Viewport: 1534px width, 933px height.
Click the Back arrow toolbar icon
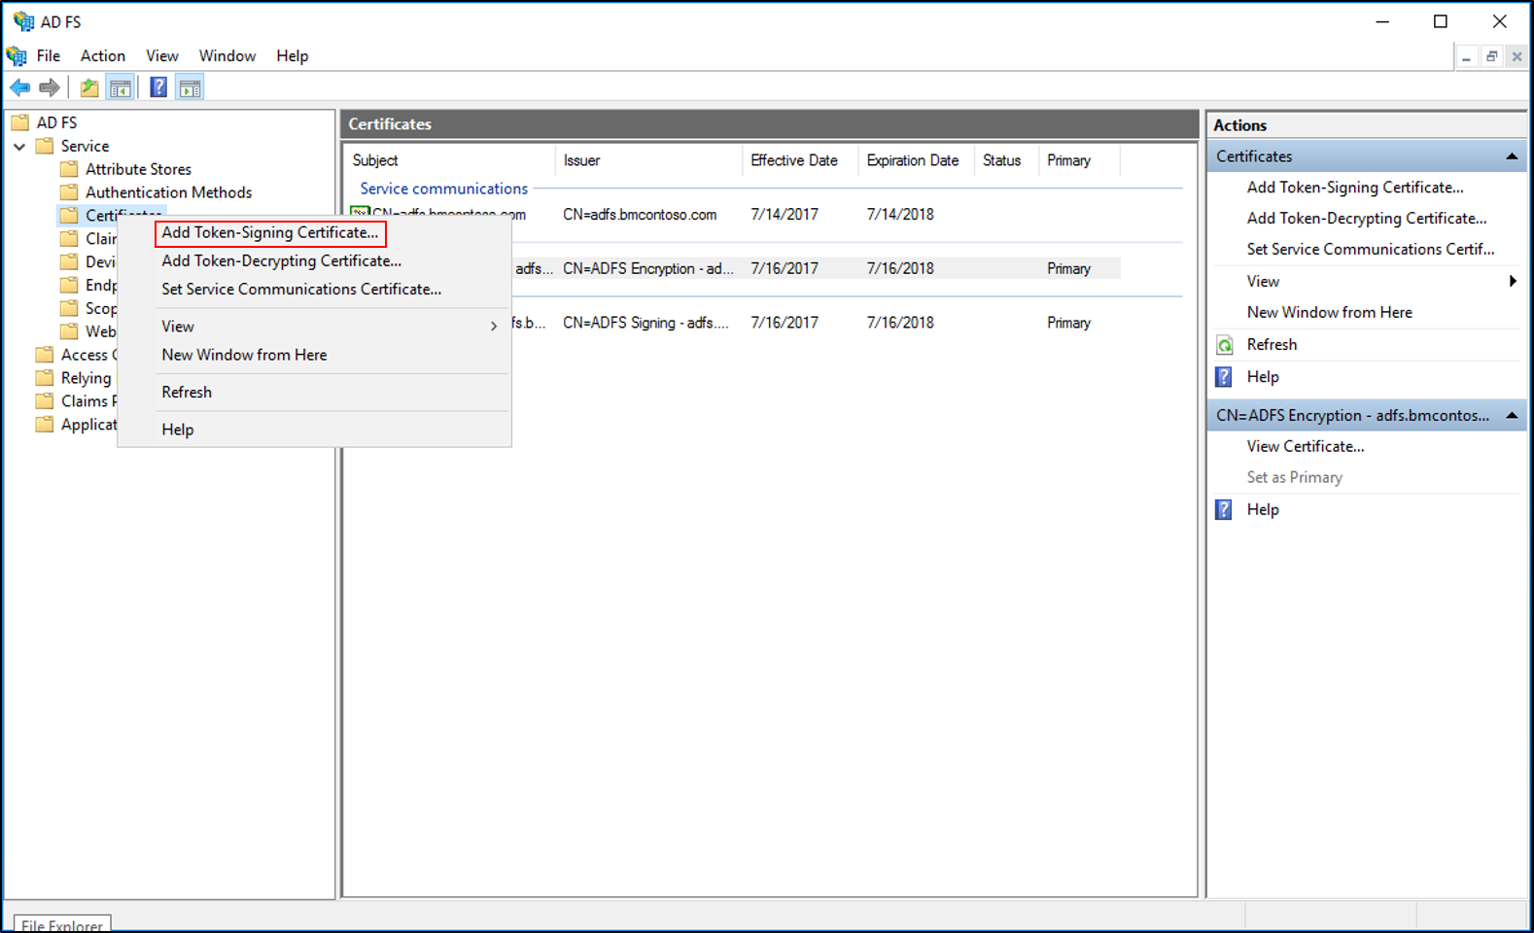tap(19, 87)
